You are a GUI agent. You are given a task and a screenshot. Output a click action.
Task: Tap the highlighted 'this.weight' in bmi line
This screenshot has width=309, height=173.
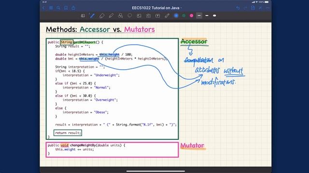[89, 59]
